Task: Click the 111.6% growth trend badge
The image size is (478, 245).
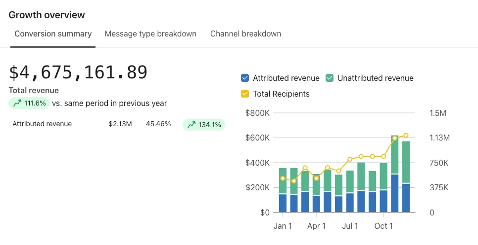Action: (x=29, y=103)
